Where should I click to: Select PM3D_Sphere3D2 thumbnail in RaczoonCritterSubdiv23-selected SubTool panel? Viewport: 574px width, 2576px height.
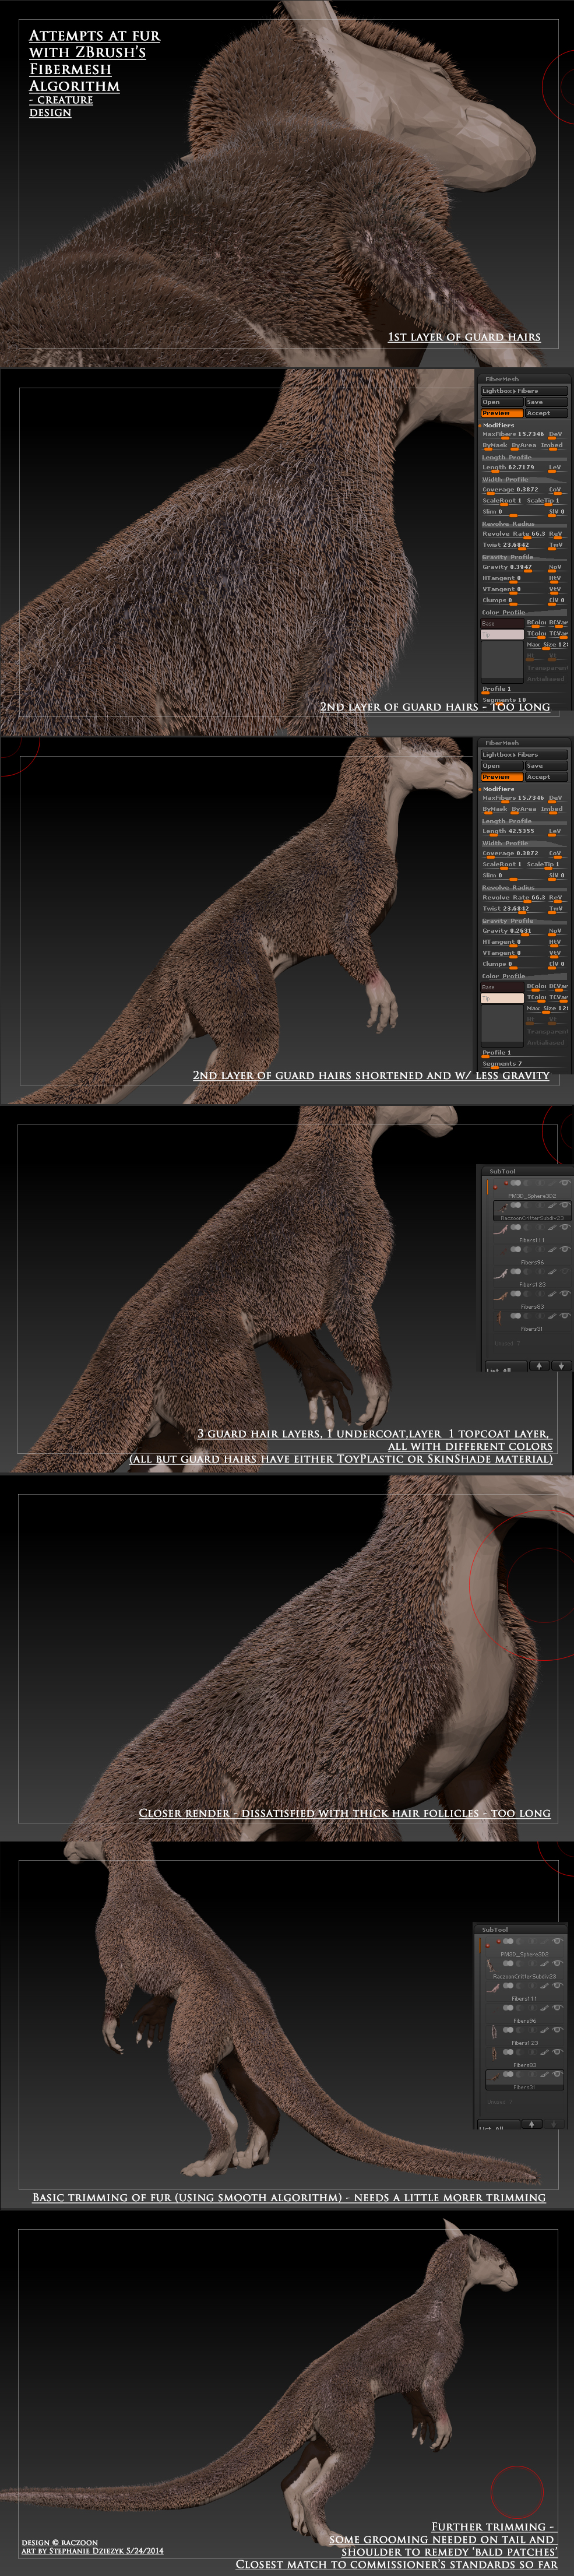coord(501,1186)
